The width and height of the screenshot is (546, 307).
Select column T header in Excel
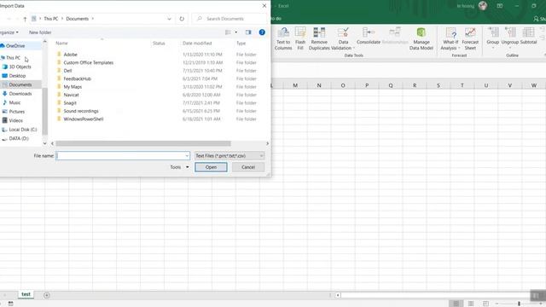pyautogui.click(x=462, y=85)
